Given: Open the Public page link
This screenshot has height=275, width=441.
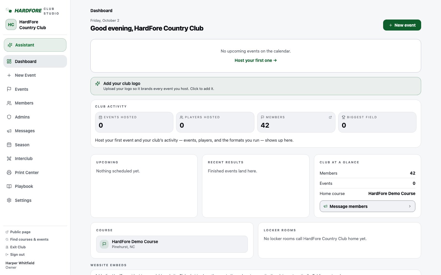Looking at the screenshot, I should (x=18, y=232).
